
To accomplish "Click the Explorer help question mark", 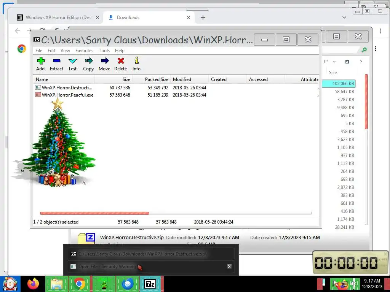I will pos(361,62).
